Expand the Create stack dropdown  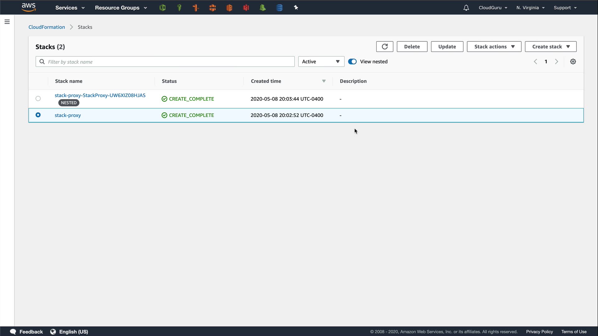550,47
